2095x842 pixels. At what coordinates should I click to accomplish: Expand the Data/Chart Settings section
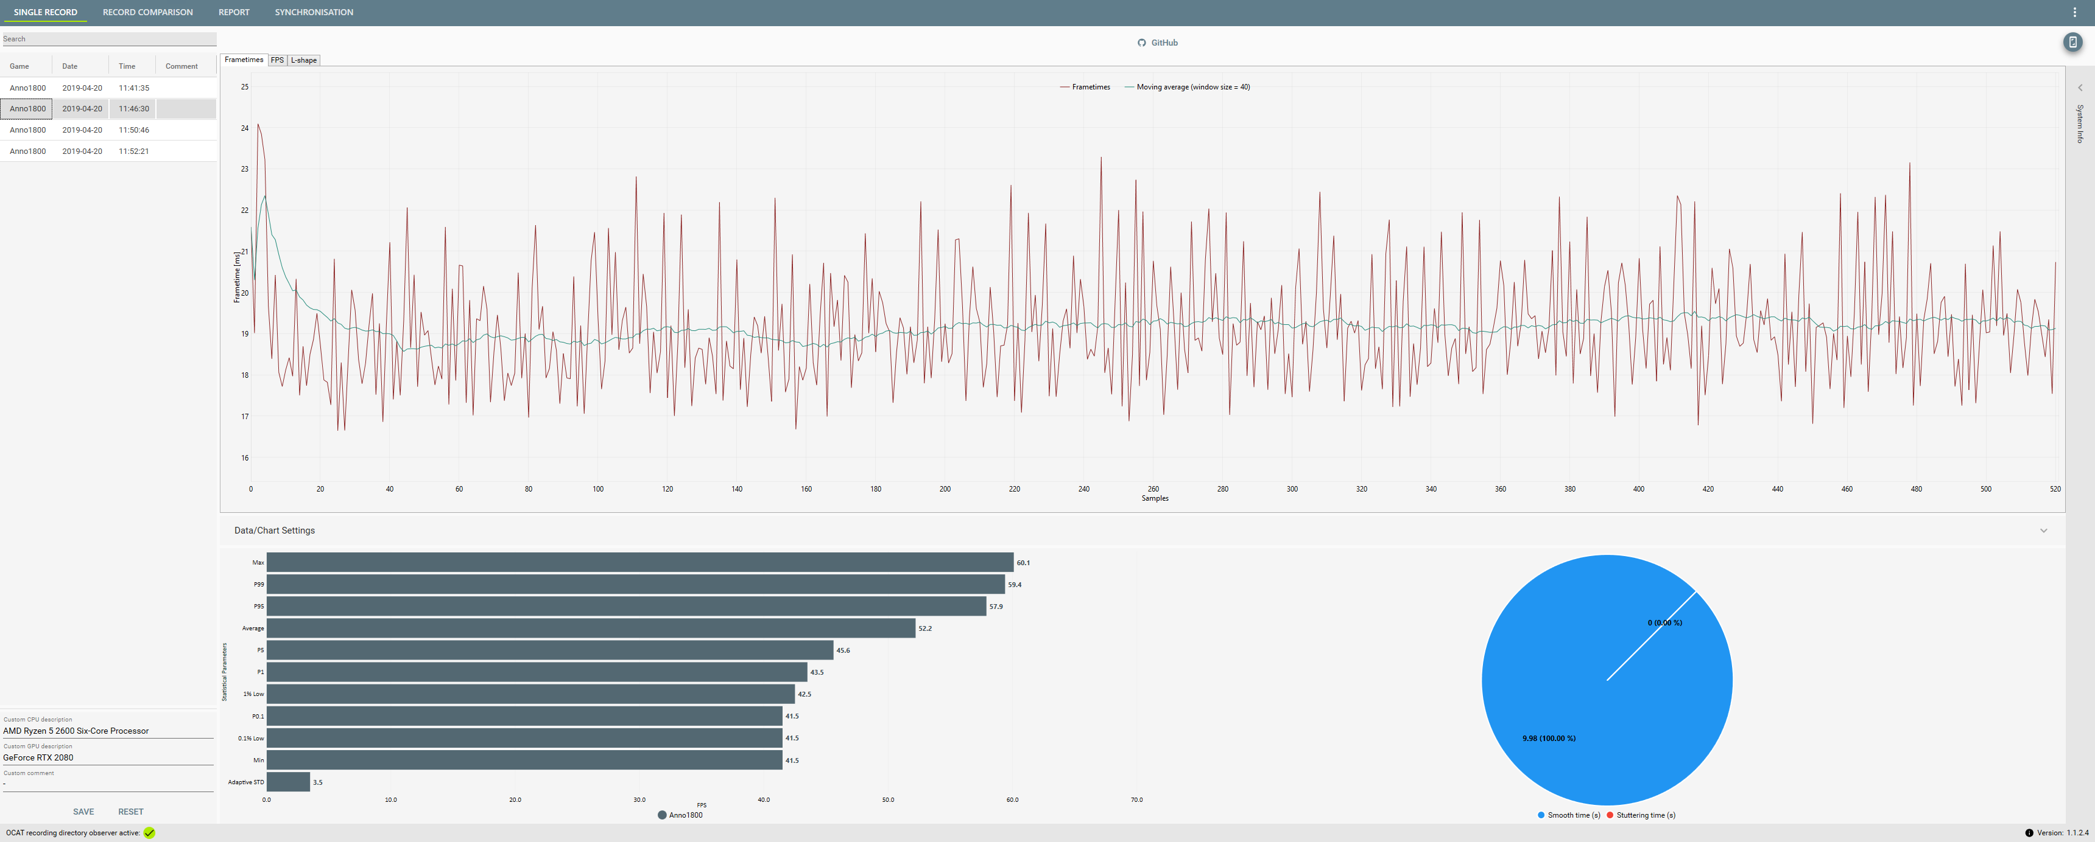tap(2043, 531)
